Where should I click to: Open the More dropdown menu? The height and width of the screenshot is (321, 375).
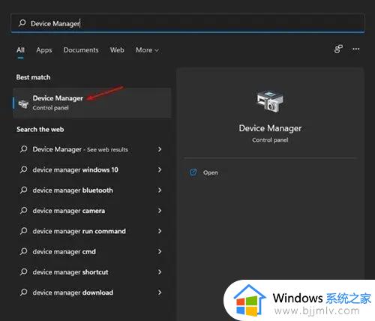click(147, 50)
